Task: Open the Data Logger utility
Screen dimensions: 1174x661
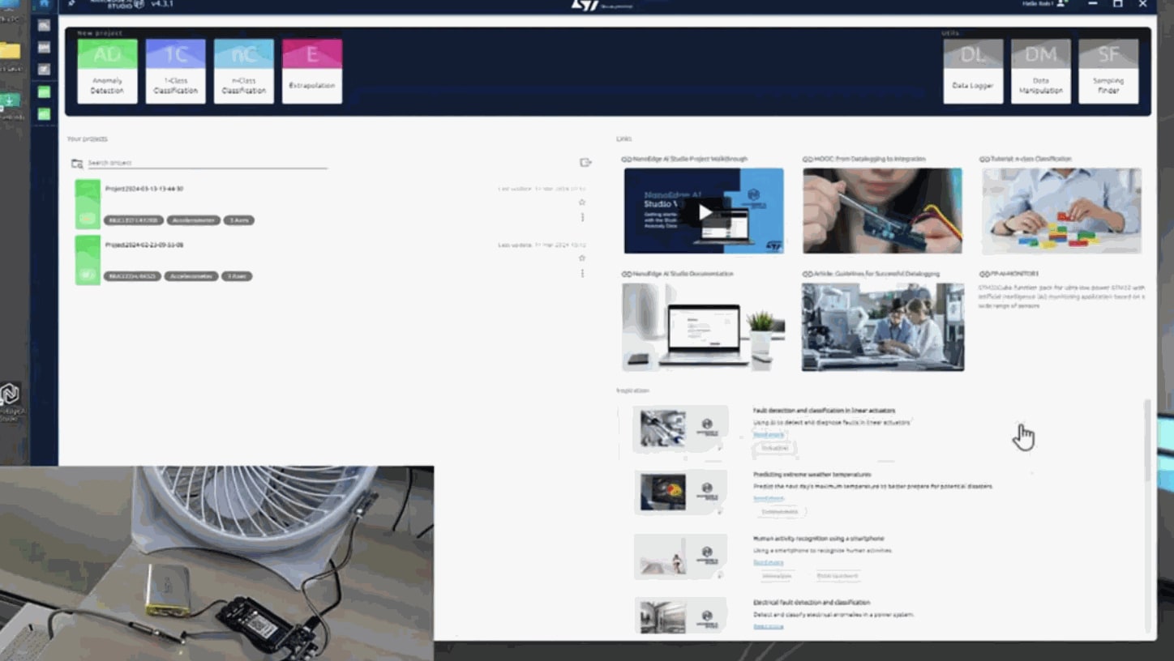Action: tap(973, 71)
